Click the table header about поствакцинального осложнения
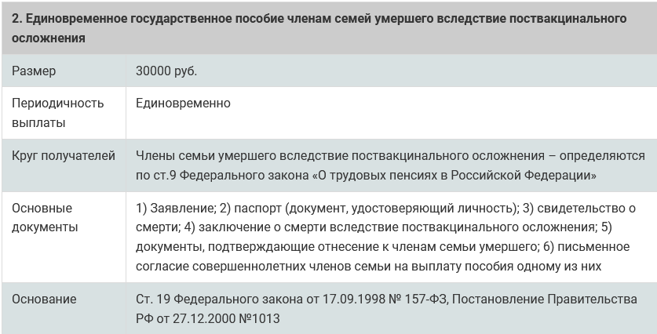 pos(320,27)
